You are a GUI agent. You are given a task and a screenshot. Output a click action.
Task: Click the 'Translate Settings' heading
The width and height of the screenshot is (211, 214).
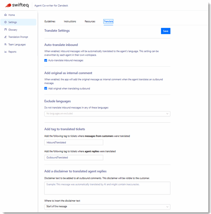(57, 31)
